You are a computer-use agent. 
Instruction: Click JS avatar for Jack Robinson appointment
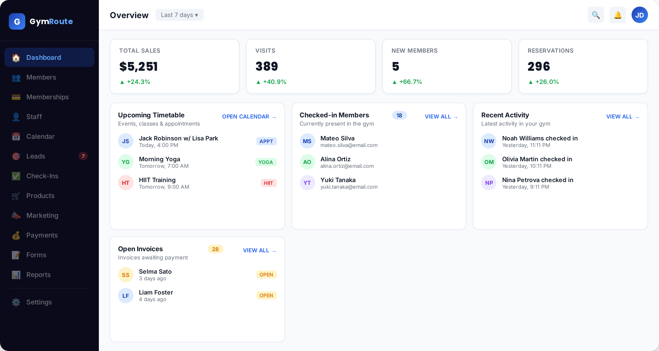click(126, 141)
